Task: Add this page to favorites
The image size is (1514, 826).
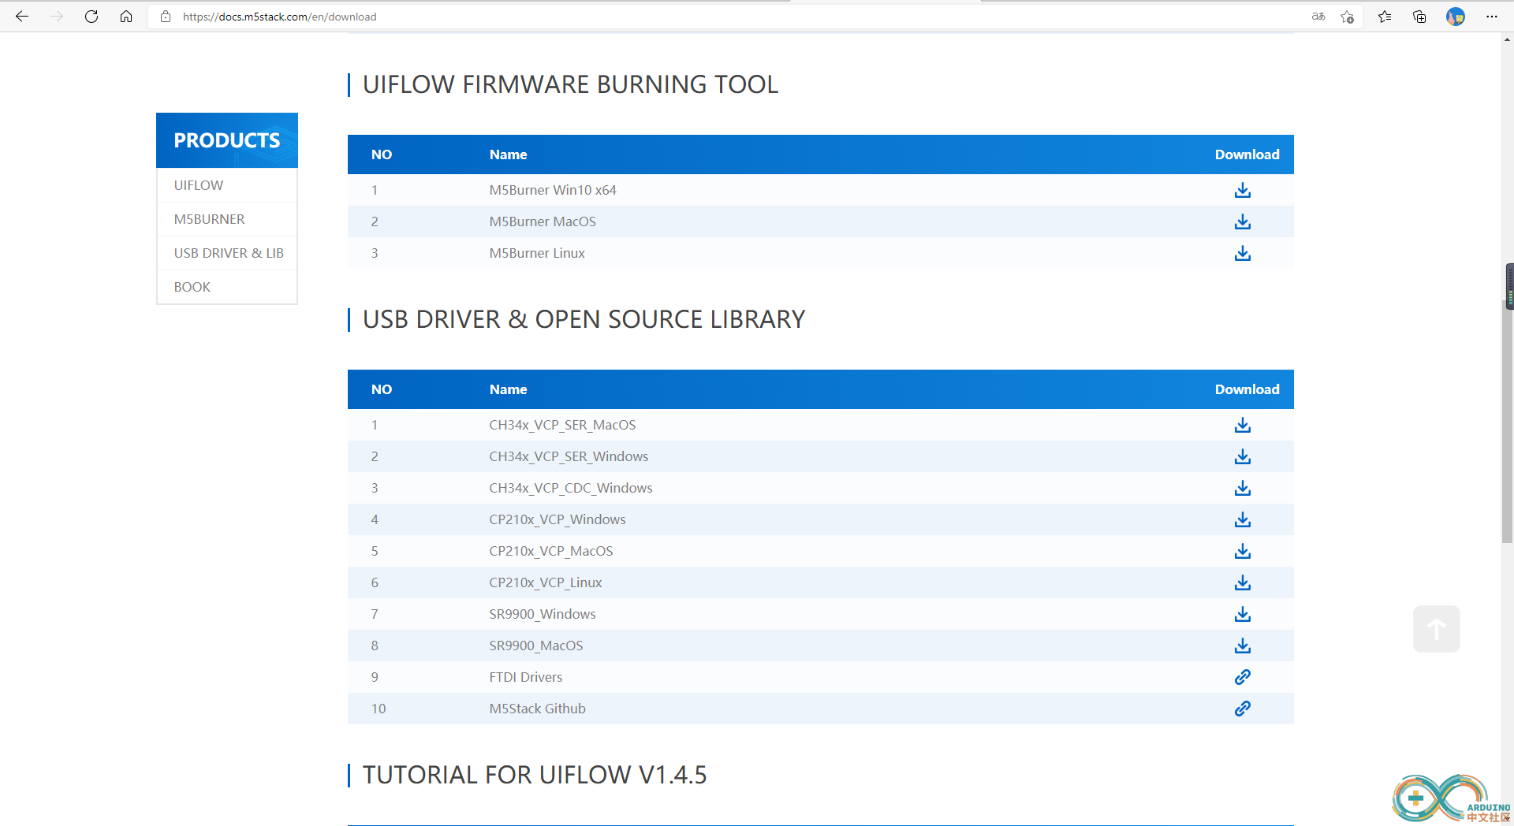Action: (1348, 17)
